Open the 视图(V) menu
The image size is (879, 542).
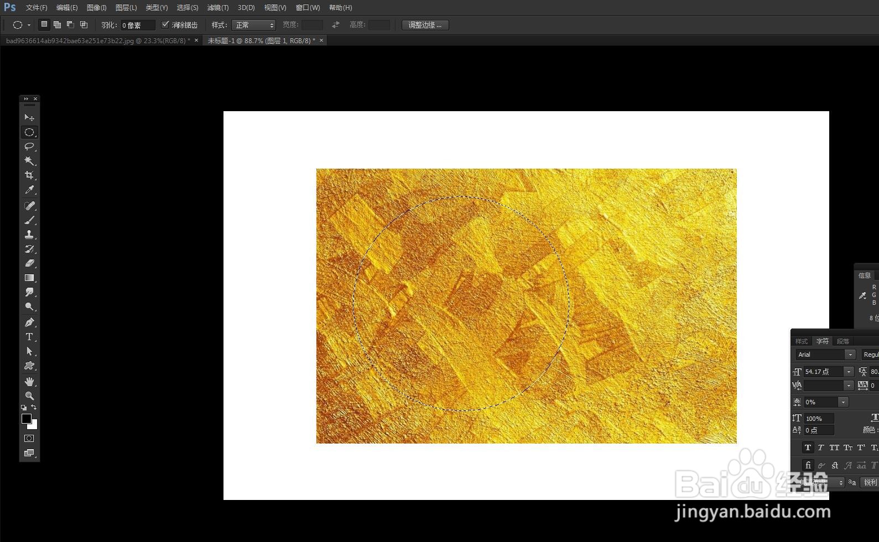[x=275, y=8]
